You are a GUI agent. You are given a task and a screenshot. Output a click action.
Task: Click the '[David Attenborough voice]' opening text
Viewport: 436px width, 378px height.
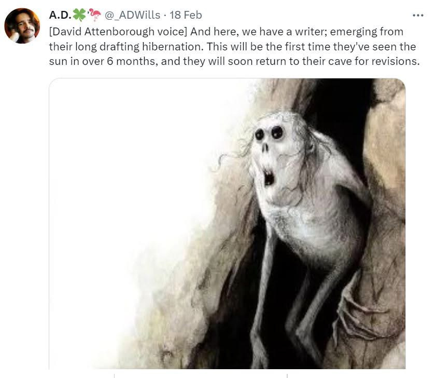pyautogui.click(x=118, y=32)
